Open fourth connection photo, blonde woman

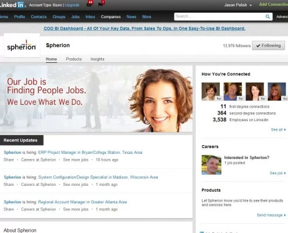click(277, 91)
